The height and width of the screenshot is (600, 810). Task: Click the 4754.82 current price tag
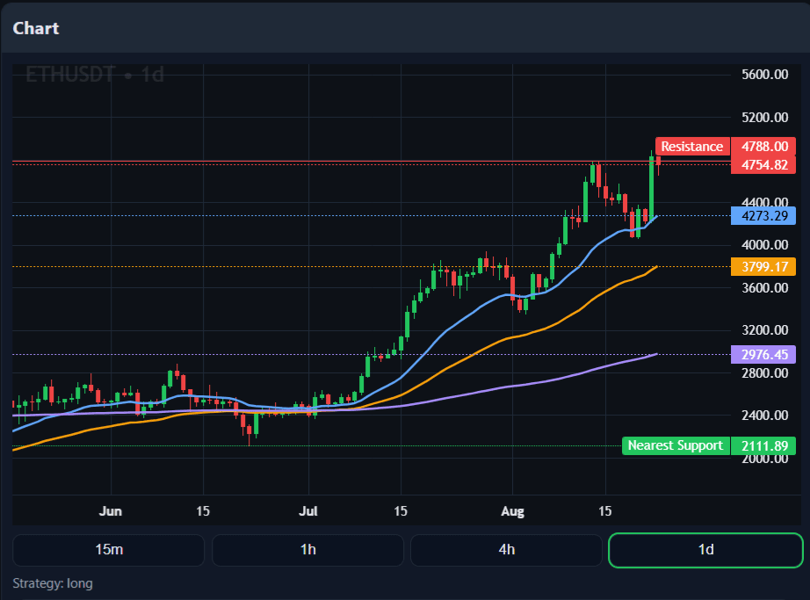[763, 164]
